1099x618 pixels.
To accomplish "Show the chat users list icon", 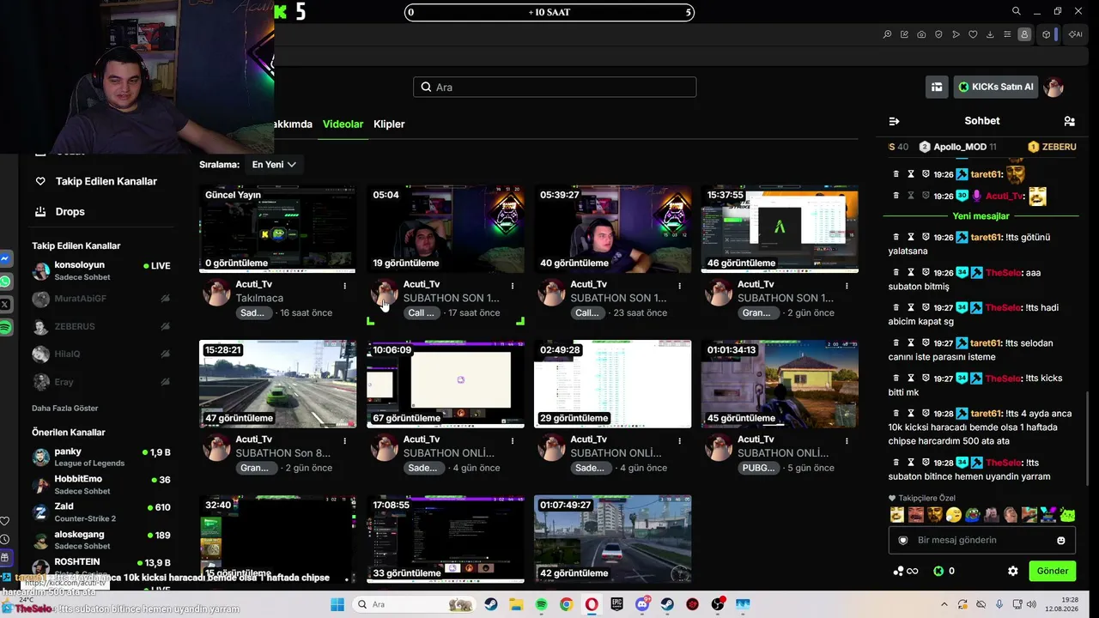I will click(x=1069, y=121).
